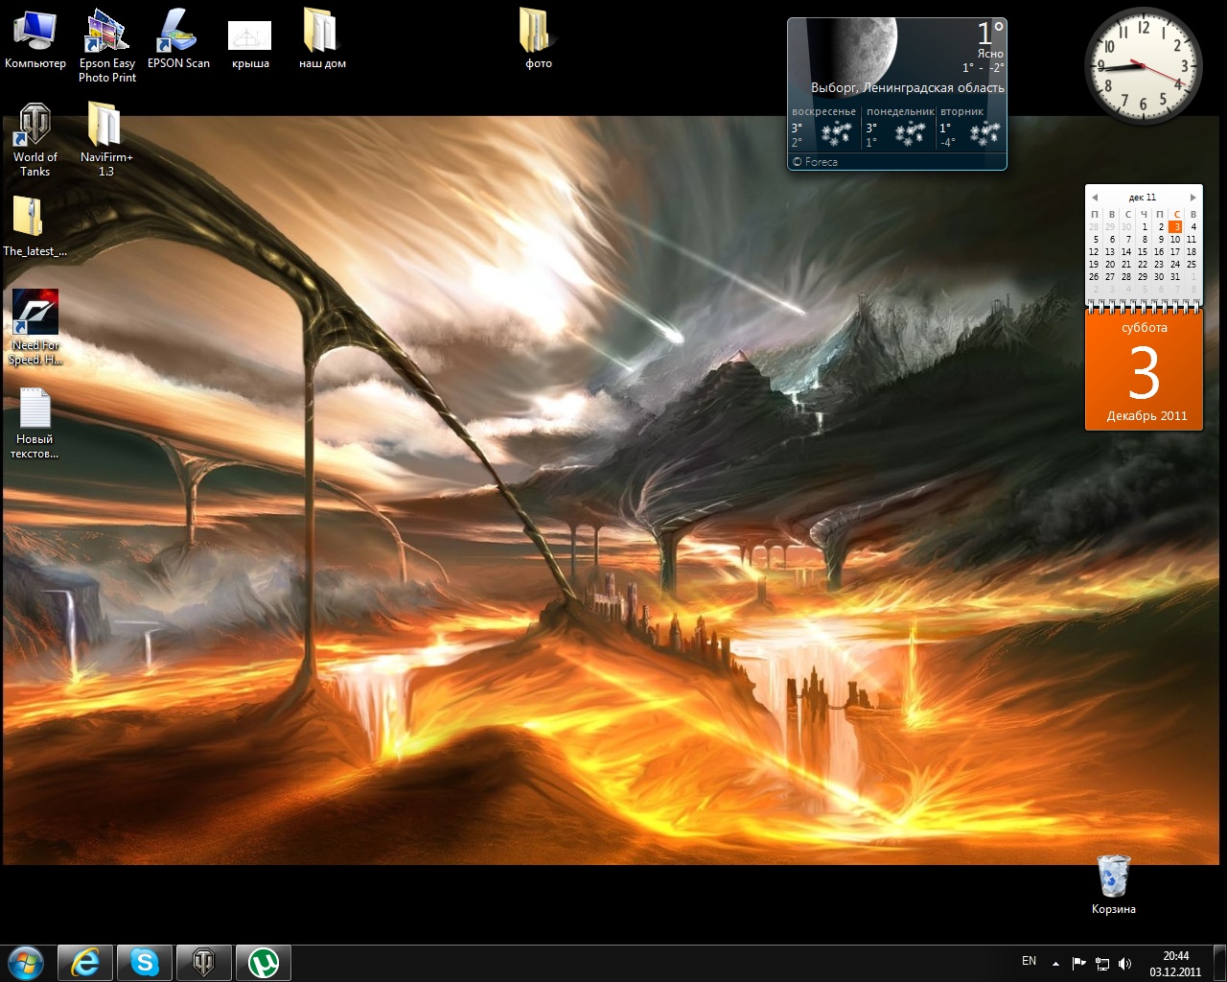Select day 15 in the calendar
1227x982 pixels.
pos(1143,252)
